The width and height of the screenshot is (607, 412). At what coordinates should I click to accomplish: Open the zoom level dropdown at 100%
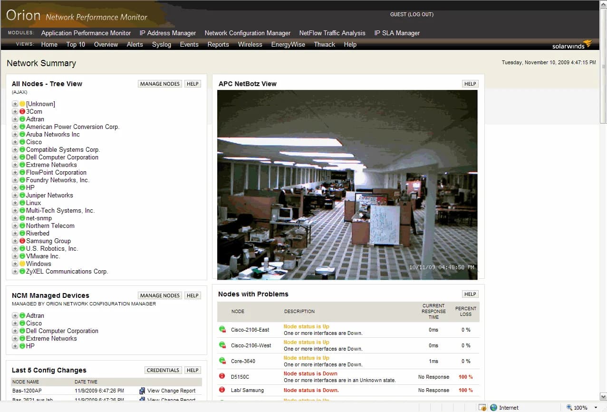pyautogui.click(x=597, y=408)
